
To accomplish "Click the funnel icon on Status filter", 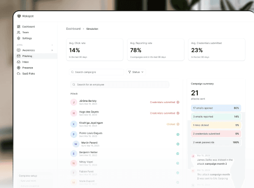I will (x=130, y=72).
